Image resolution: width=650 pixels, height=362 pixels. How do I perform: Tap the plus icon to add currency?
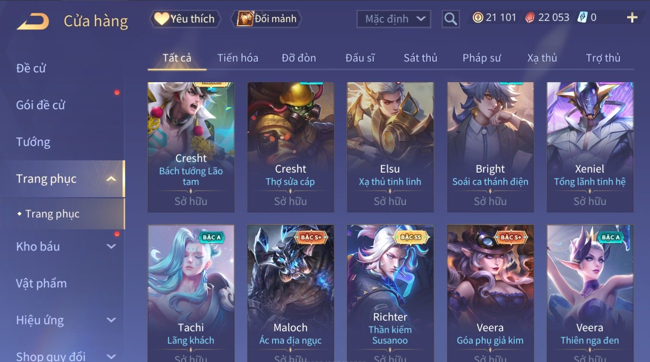[632, 18]
